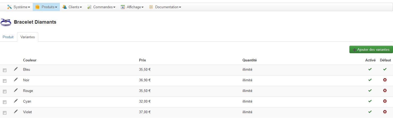Click the pencil icon on the Cyan row
393x118 pixels.
point(16,101)
